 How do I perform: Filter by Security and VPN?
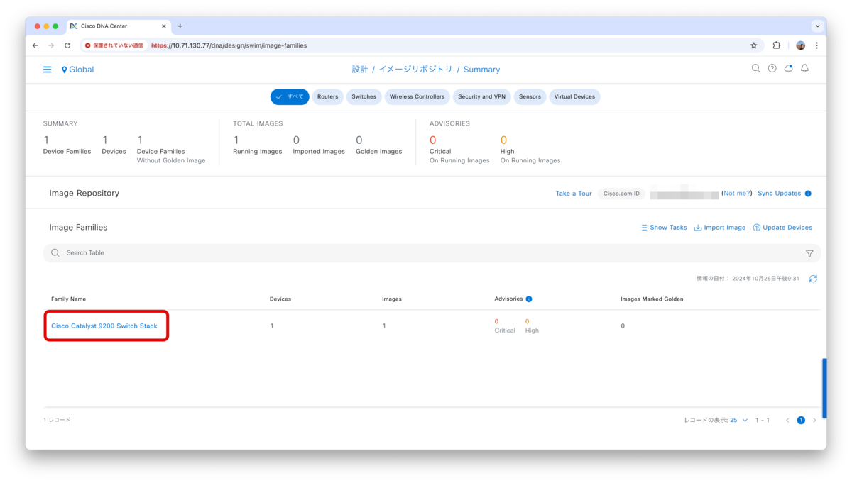tap(481, 96)
